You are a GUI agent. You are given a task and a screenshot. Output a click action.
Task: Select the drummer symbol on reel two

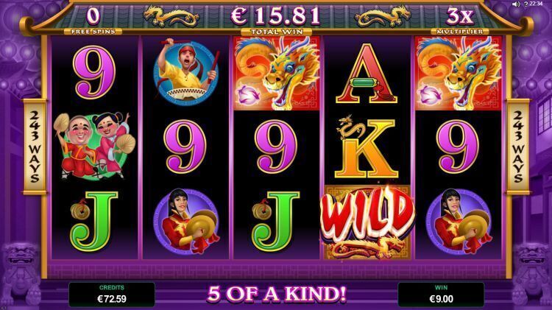pyautogui.click(x=186, y=72)
